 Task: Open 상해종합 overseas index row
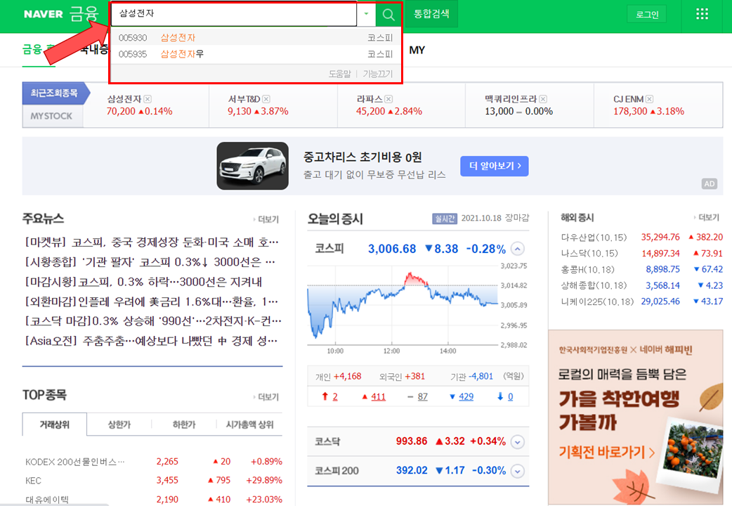641,285
